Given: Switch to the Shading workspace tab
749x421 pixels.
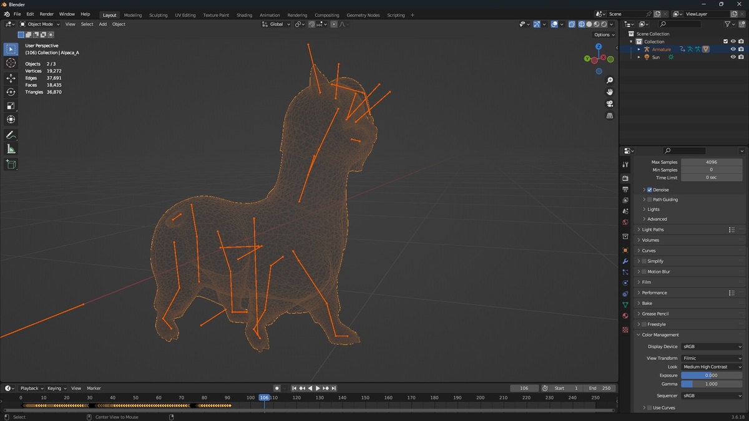Looking at the screenshot, I should point(245,15).
